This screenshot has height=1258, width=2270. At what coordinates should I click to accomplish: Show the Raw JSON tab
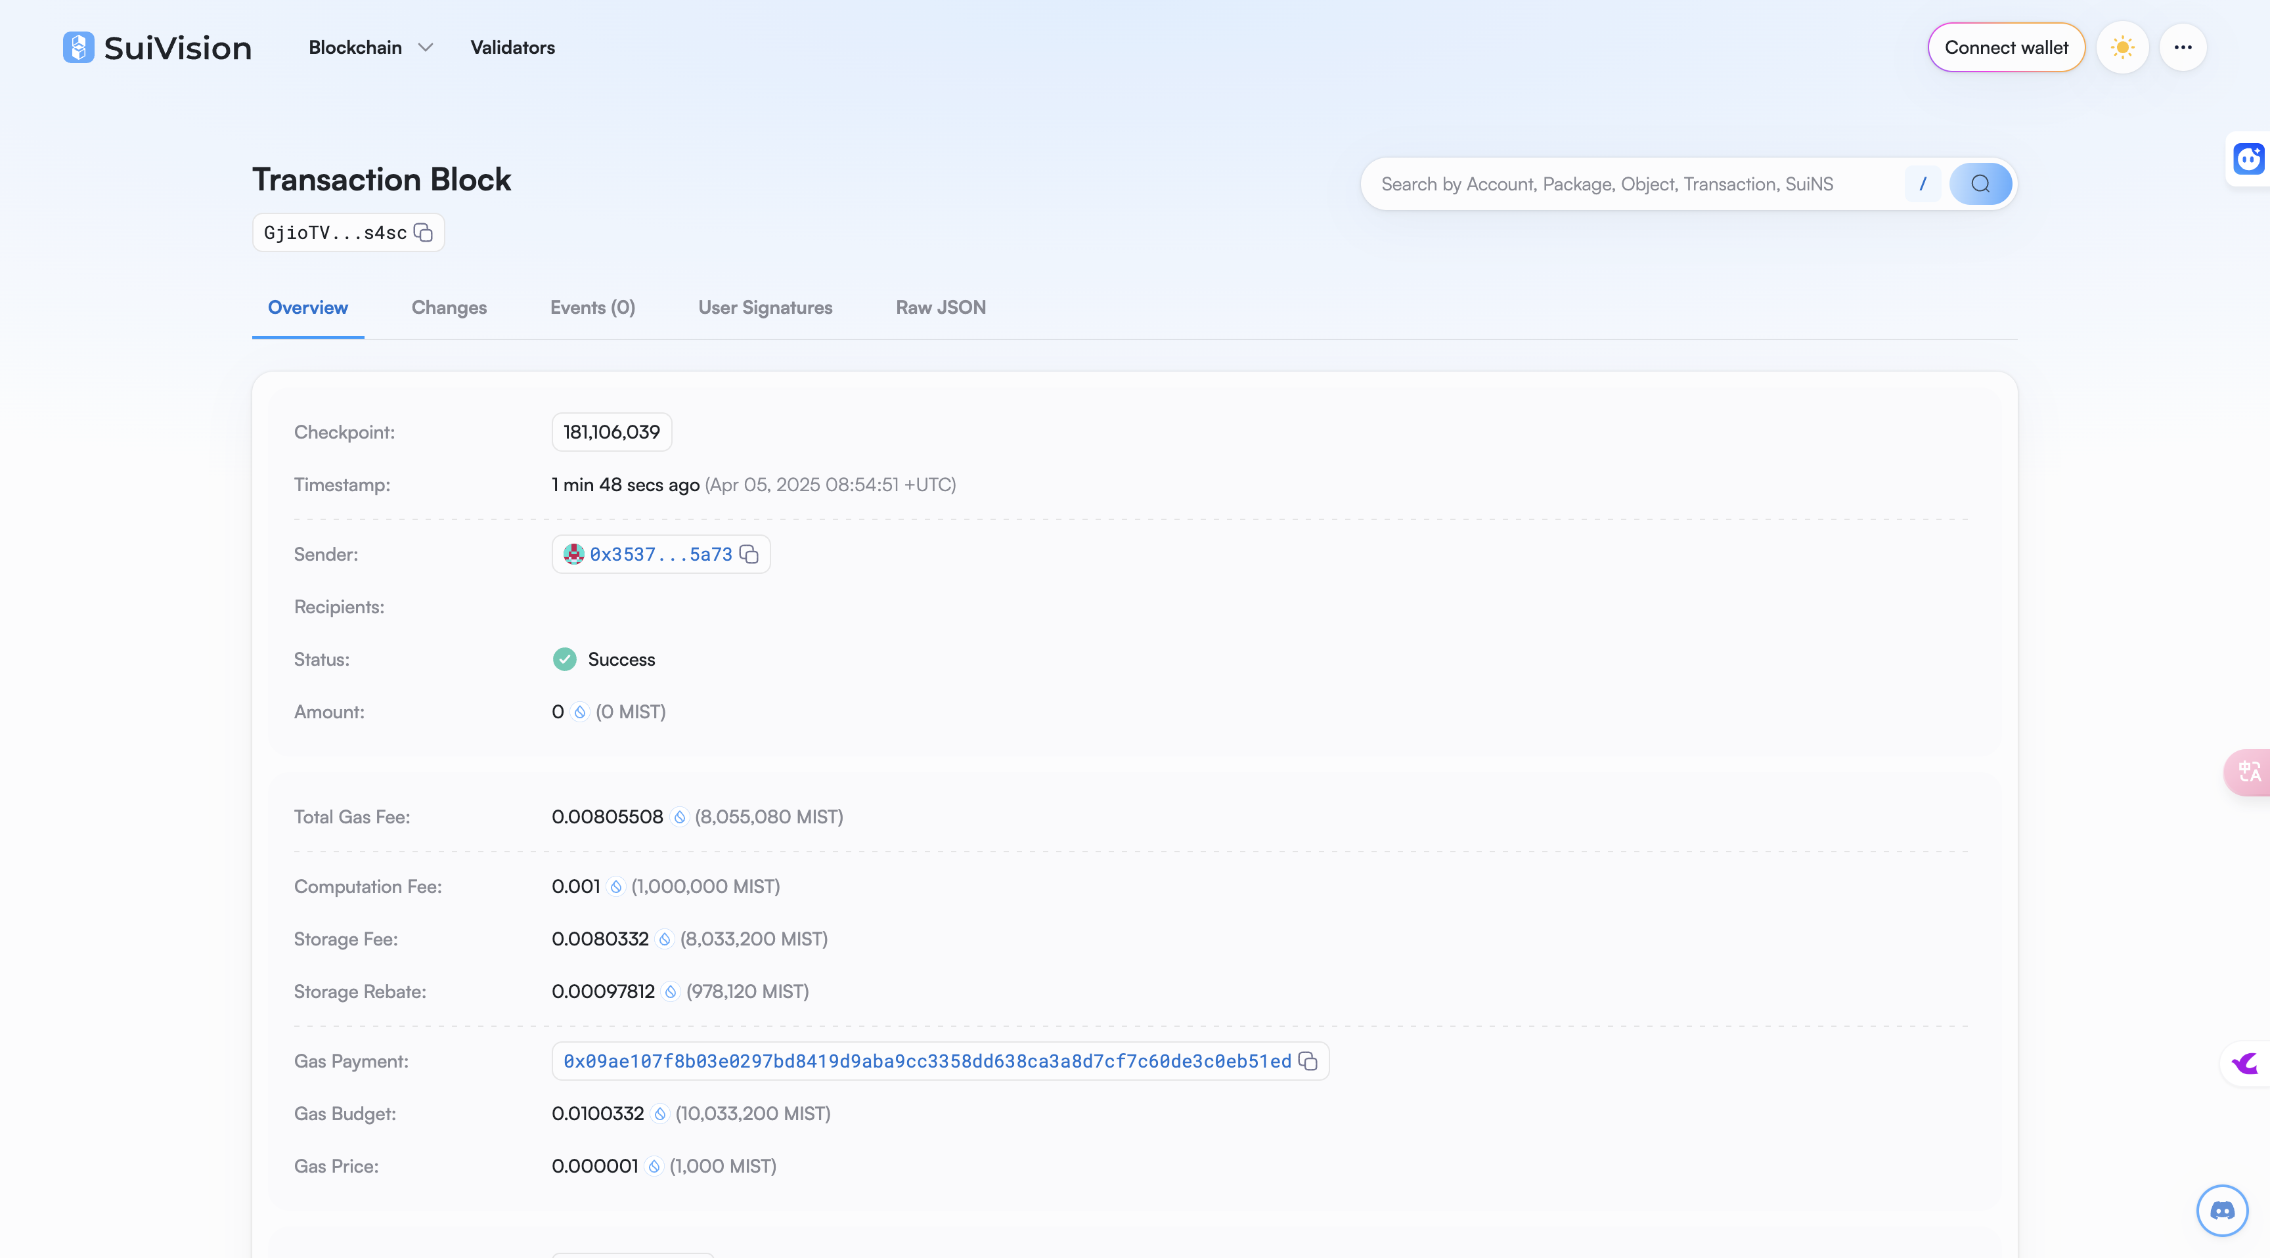tap(941, 307)
